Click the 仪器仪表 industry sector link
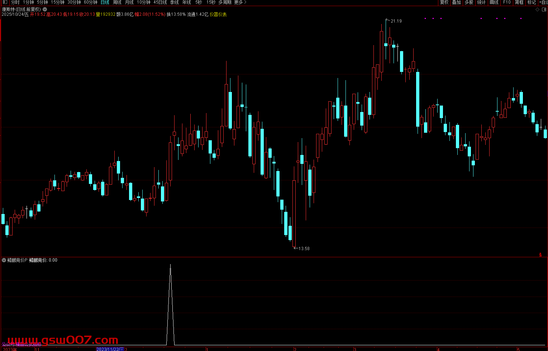This screenshot has width=548, height=351. [218, 15]
